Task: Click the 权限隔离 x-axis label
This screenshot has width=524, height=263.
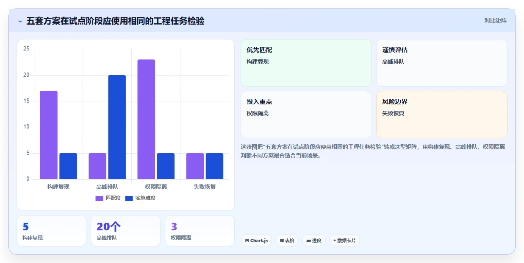Action: click(156, 187)
